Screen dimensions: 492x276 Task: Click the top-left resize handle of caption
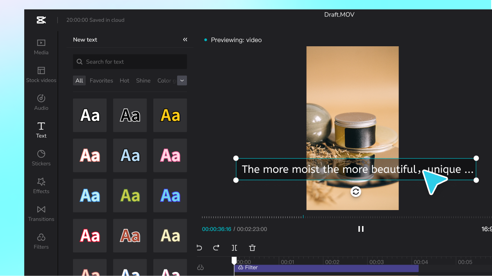coord(236,158)
